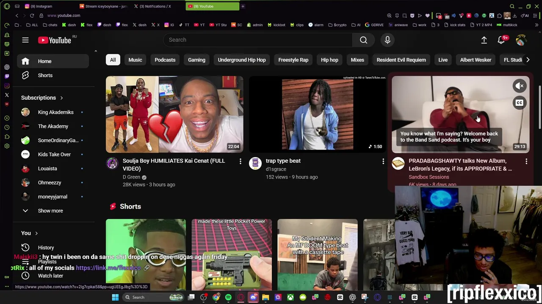Open Soulja Boy HUMILIATES video title

click(x=174, y=165)
